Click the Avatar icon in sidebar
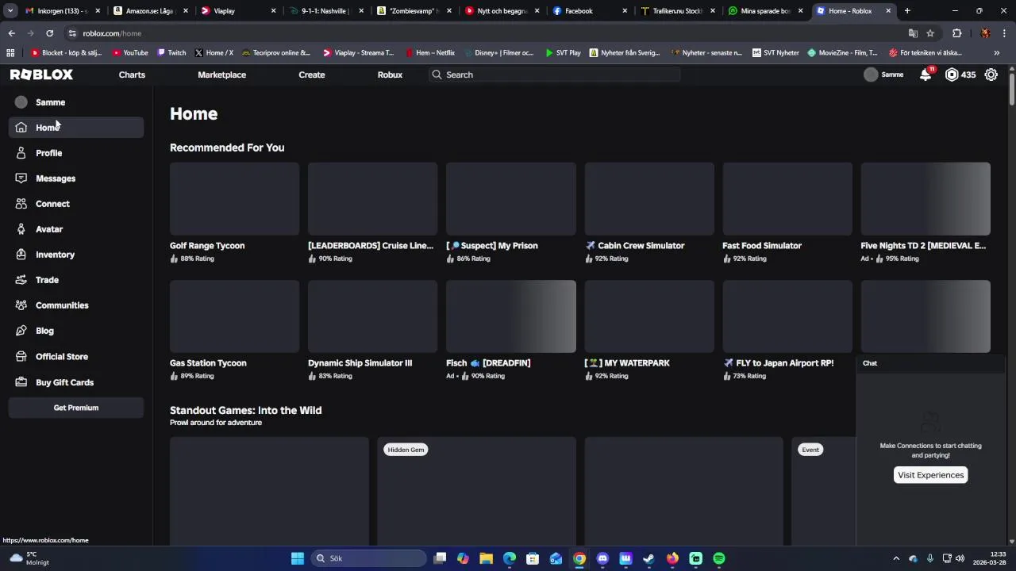The width and height of the screenshot is (1016, 571). coord(21,229)
